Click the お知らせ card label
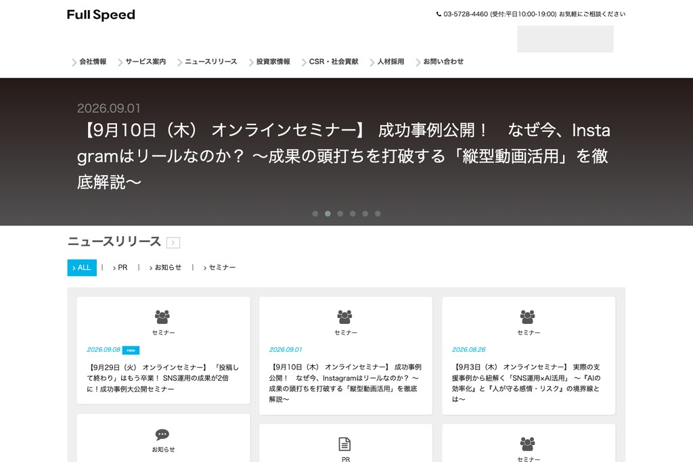 [164, 450]
